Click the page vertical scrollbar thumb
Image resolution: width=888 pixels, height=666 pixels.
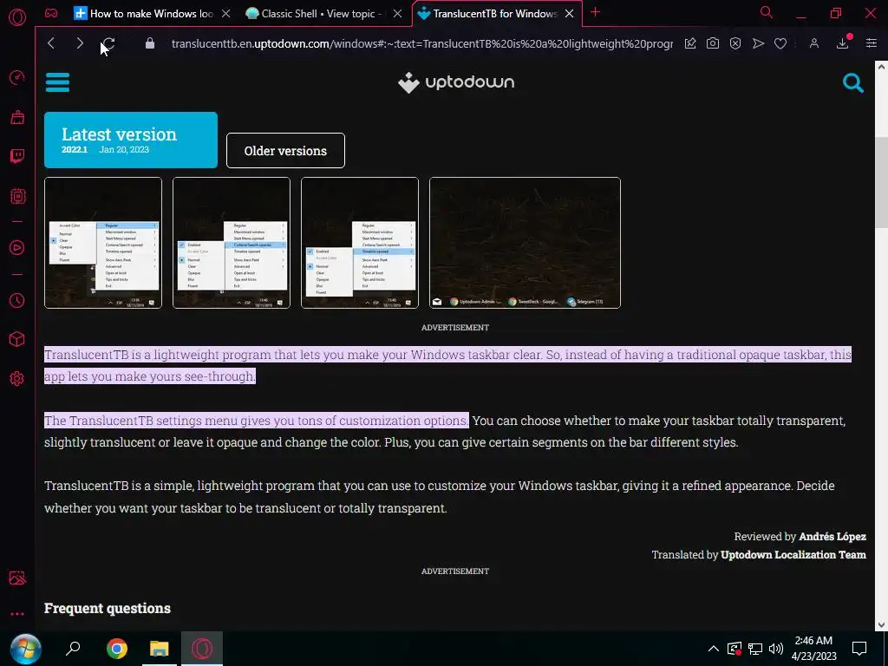coord(881,181)
